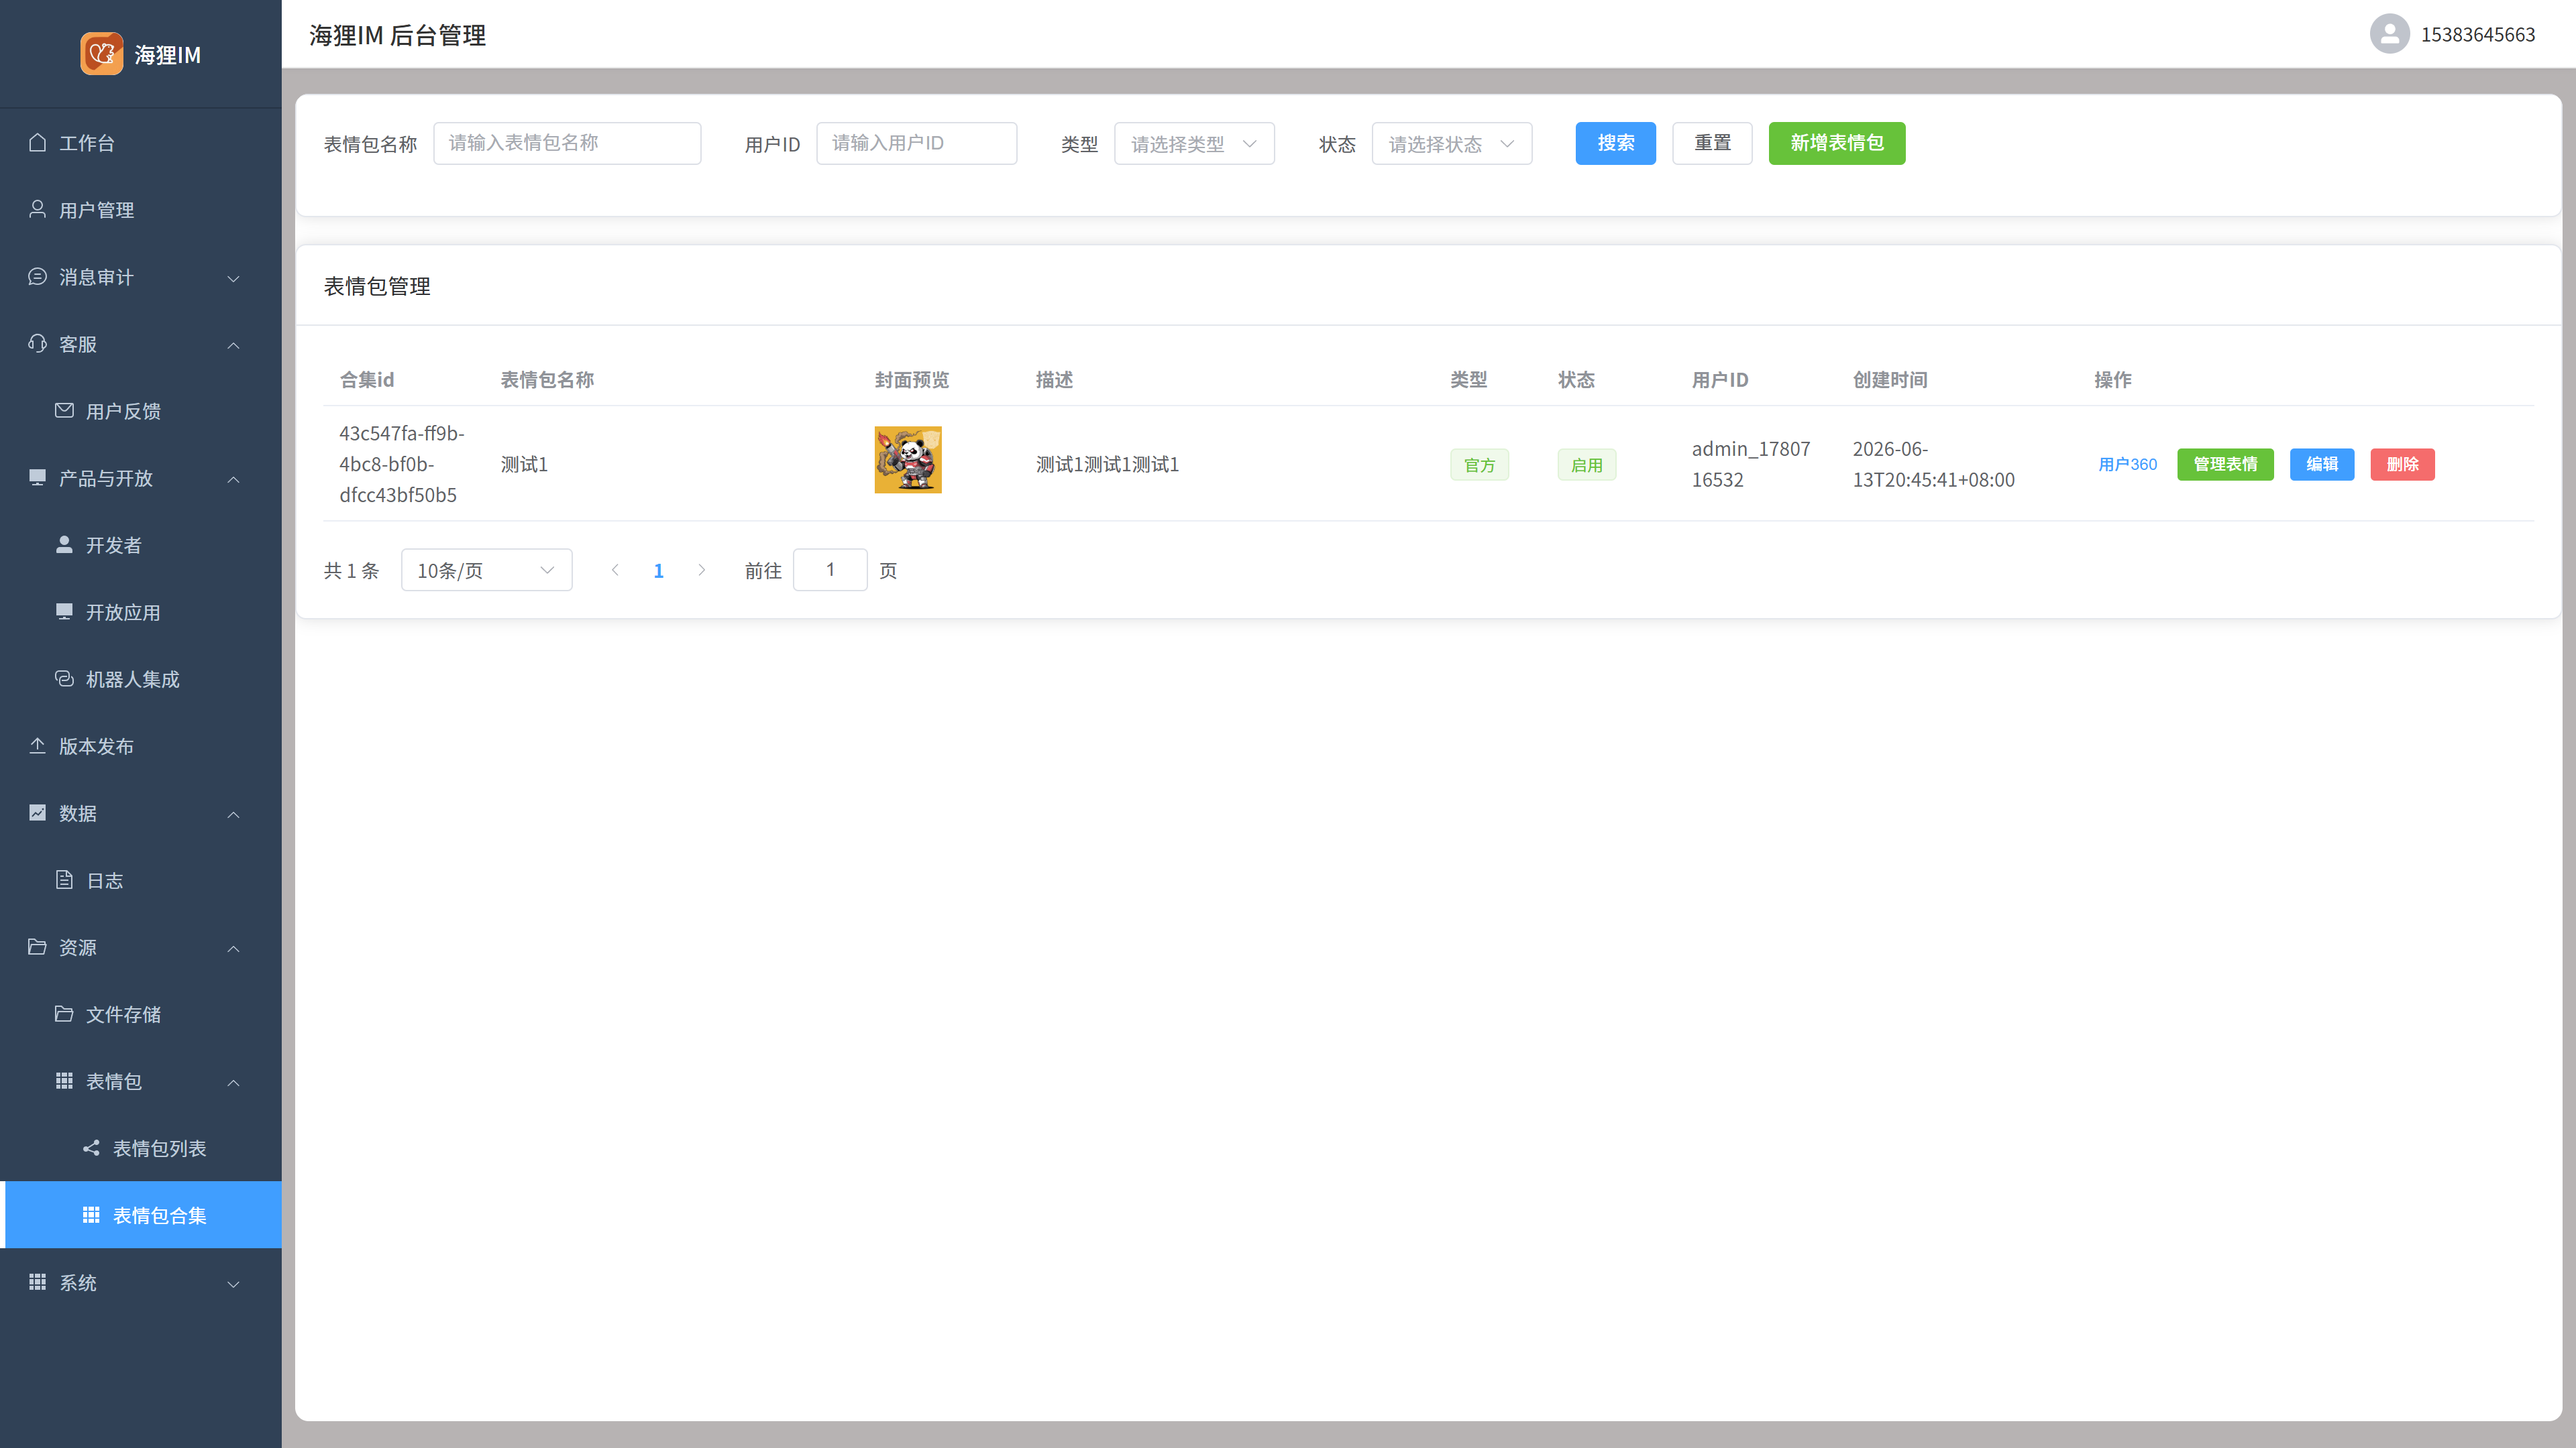Collapse the 数据 menu chevron
This screenshot has width=2576, height=1448.
click(233, 814)
